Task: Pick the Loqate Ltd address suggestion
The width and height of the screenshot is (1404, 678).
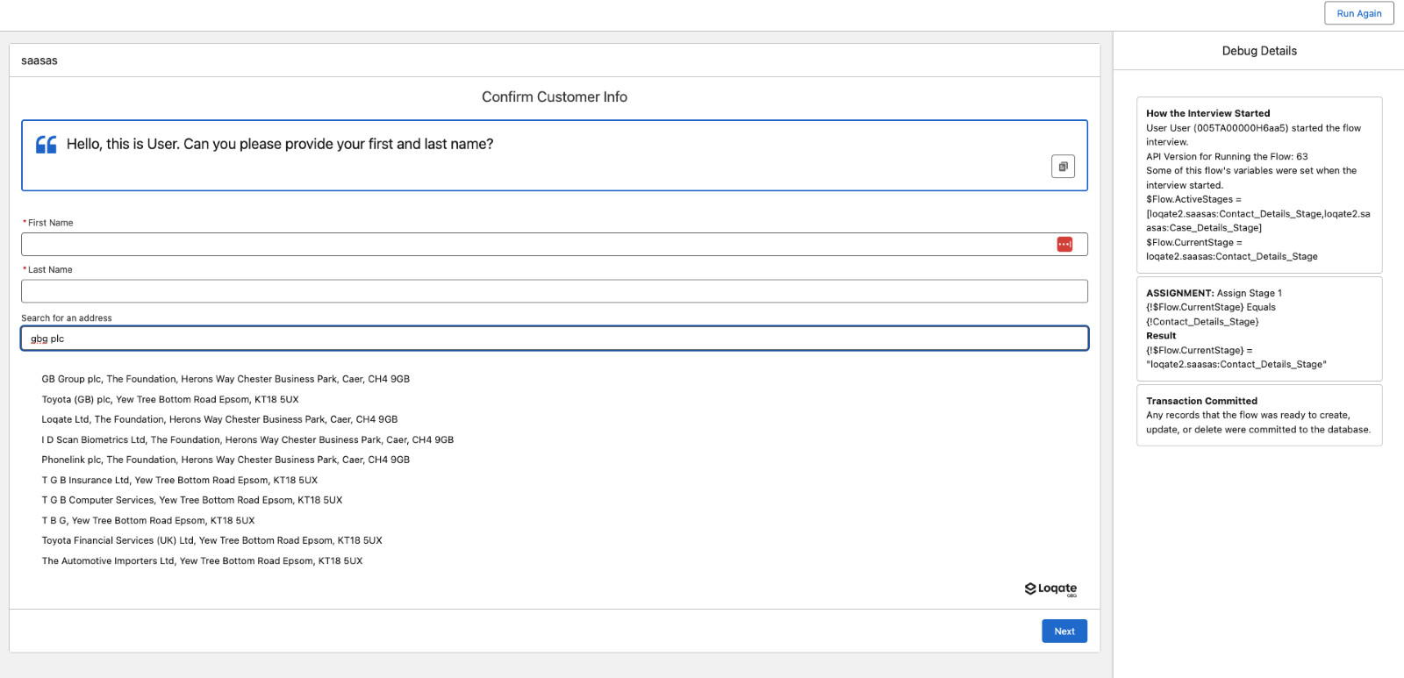Action: pyautogui.click(x=219, y=419)
